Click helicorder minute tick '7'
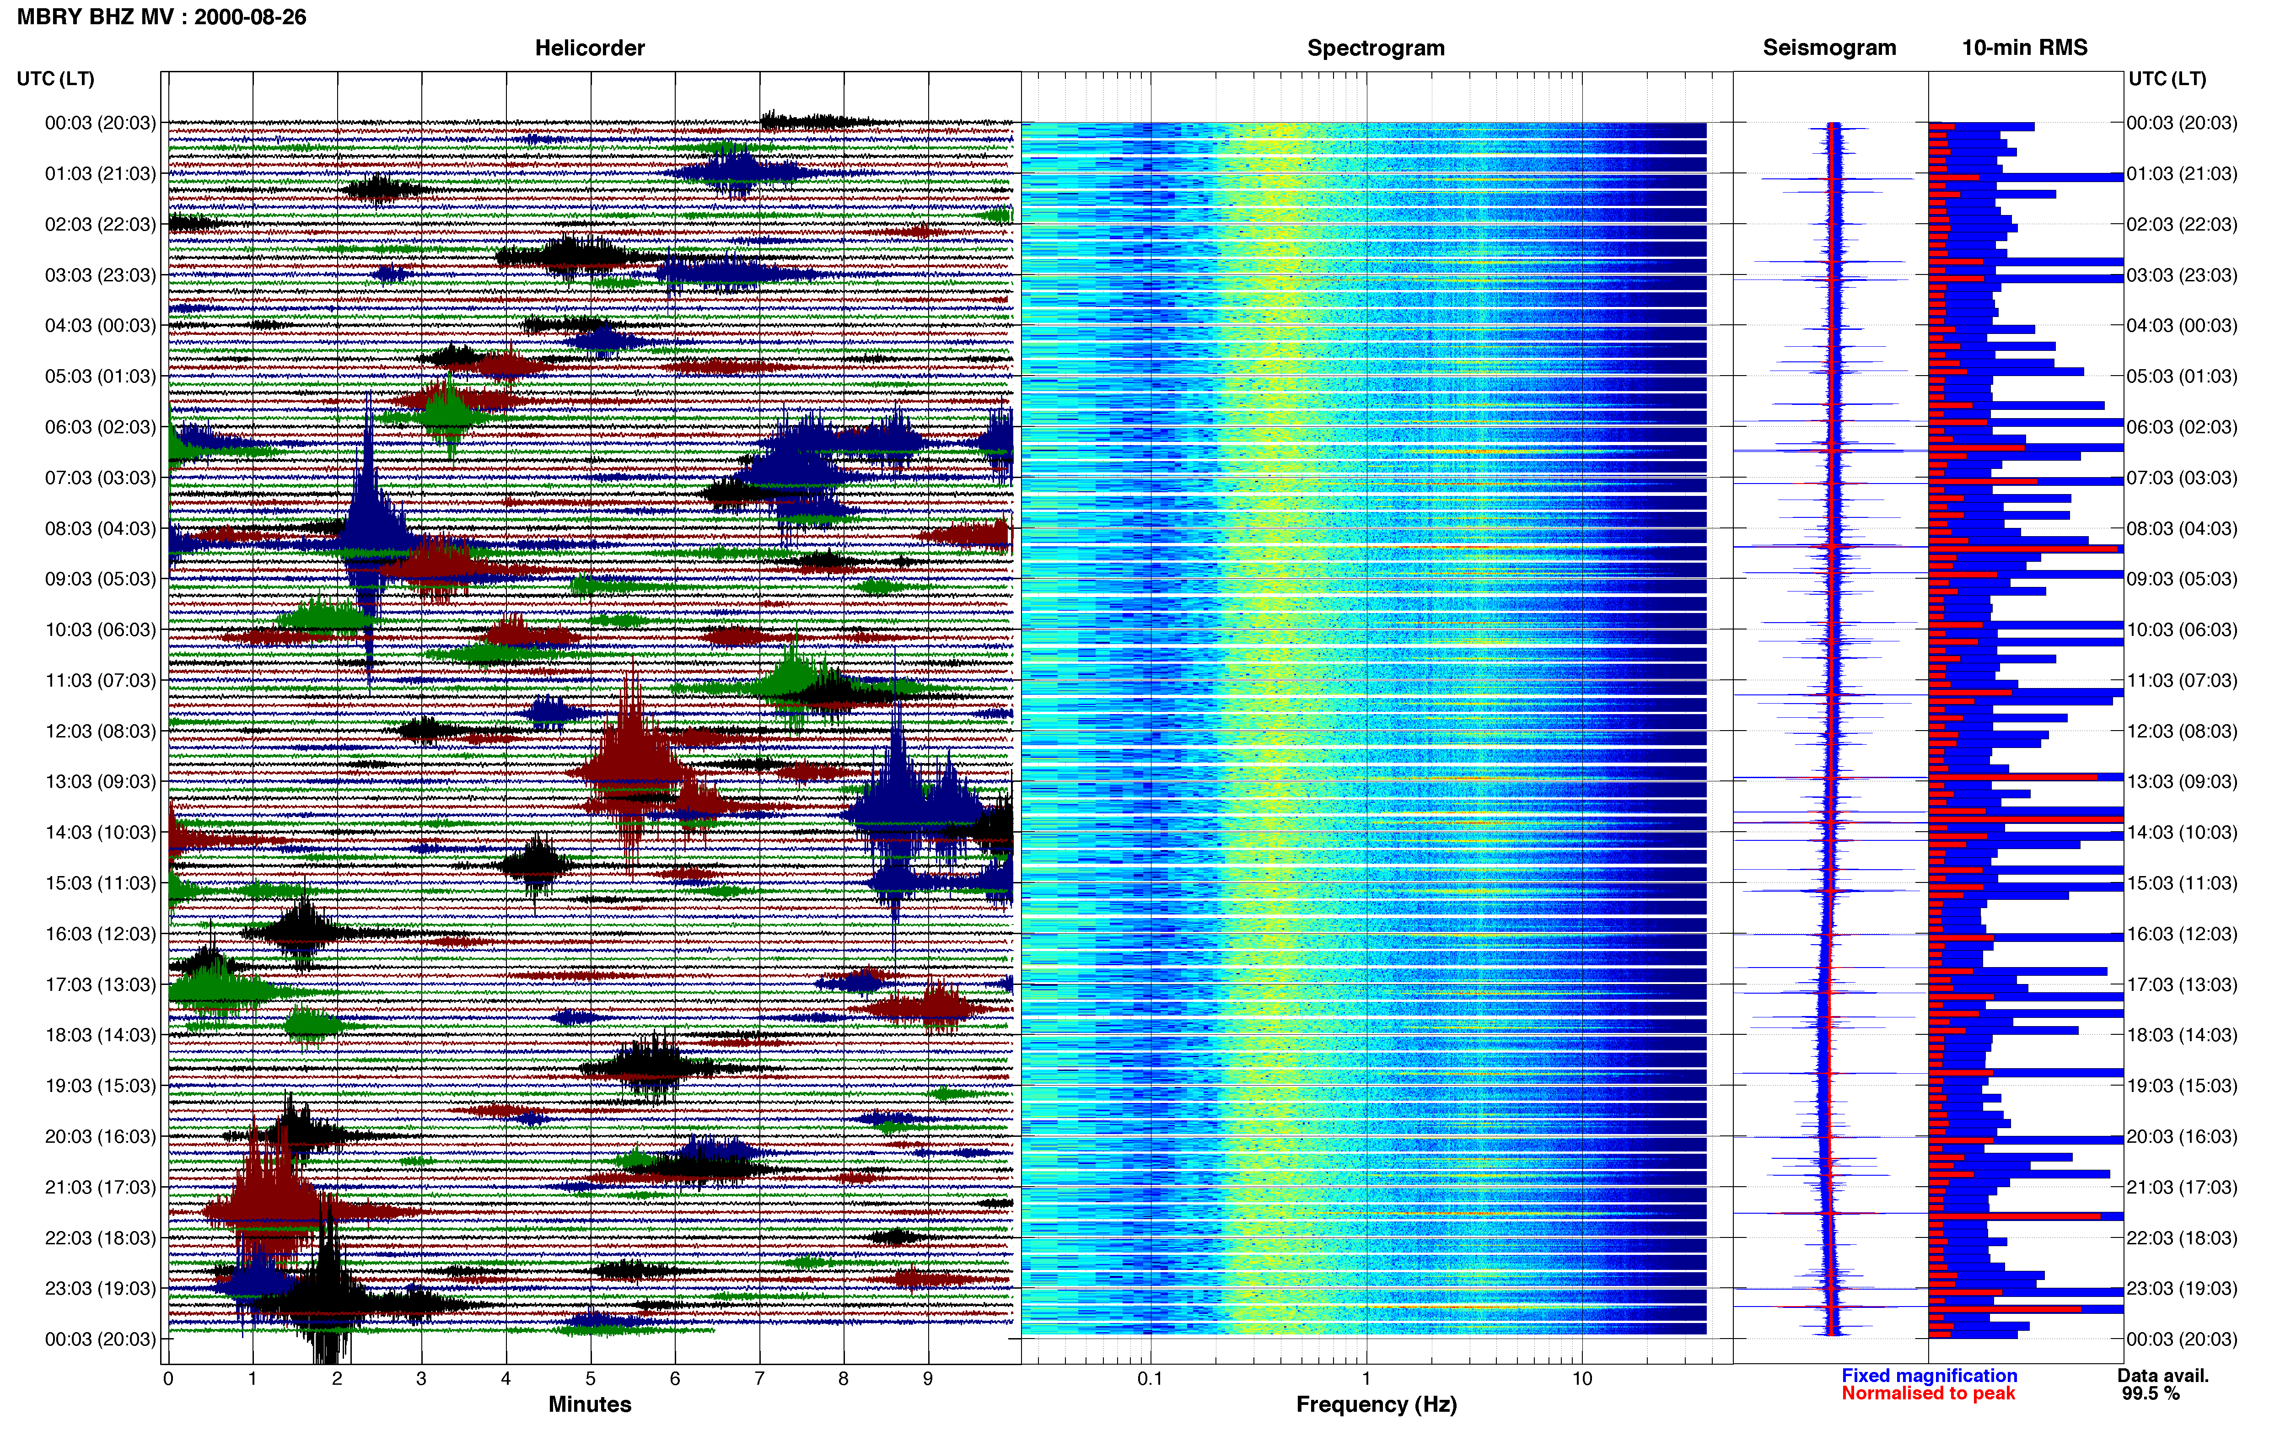 [x=760, y=1379]
